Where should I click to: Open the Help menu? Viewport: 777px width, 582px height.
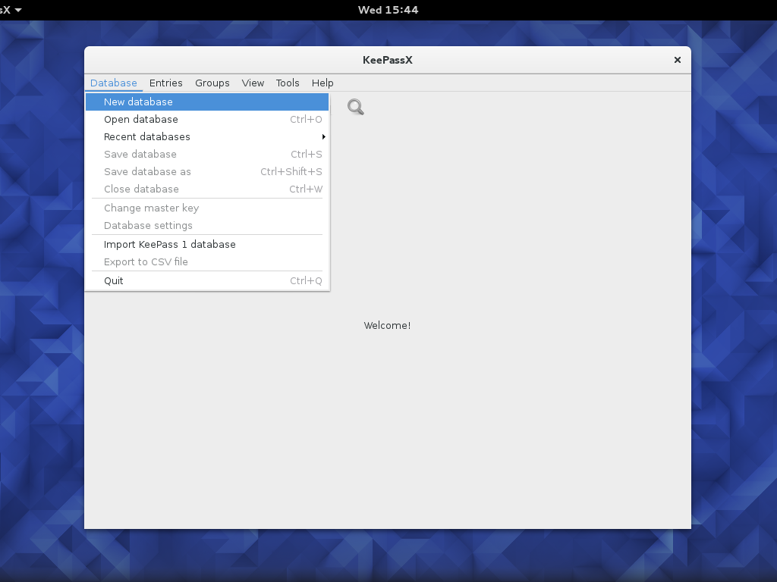point(322,83)
